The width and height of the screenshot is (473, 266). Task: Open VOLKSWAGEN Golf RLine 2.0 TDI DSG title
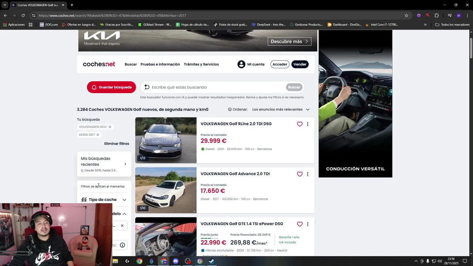[236, 124]
